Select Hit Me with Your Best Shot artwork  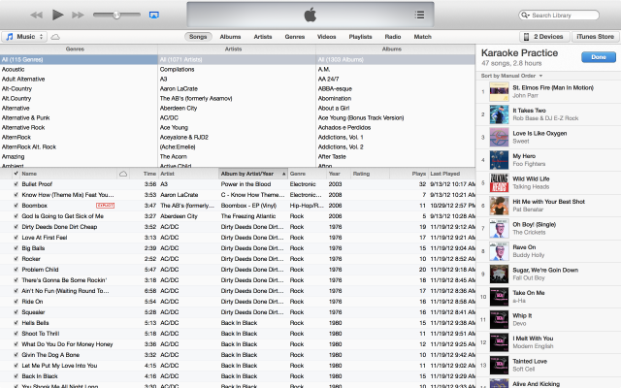tap(499, 206)
